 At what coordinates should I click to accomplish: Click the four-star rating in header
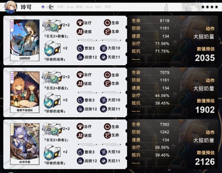210,7
